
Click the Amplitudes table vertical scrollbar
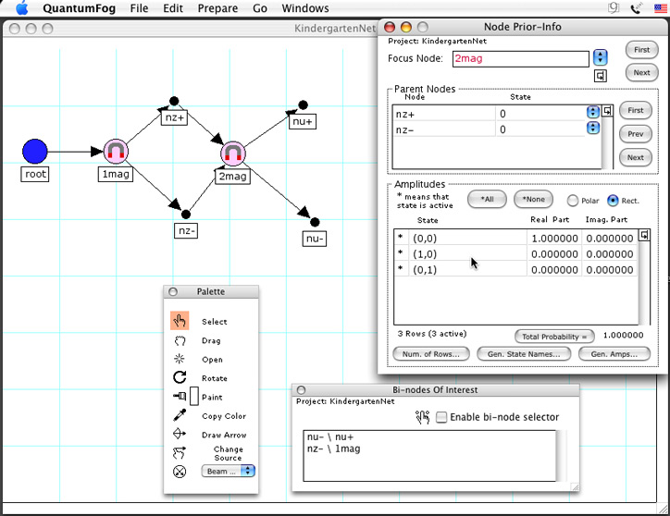click(644, 282)
